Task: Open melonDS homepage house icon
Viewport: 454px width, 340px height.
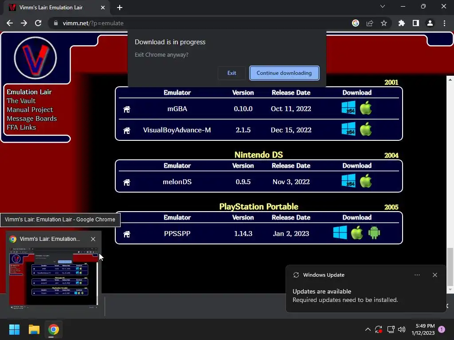Action: coord(126,182)
